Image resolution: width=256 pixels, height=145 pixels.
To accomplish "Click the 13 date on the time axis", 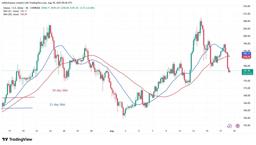I will (x=193, y=131).
